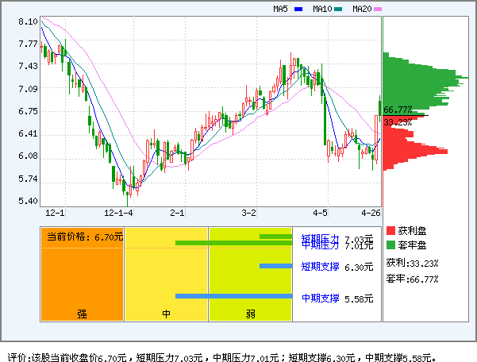Screen dimensions: 477x362
Task: Open the 中期支撑 link
Action: 320,298
